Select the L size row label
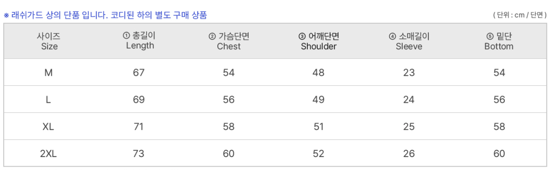This screenshot has height=170, width=552. 49,100
